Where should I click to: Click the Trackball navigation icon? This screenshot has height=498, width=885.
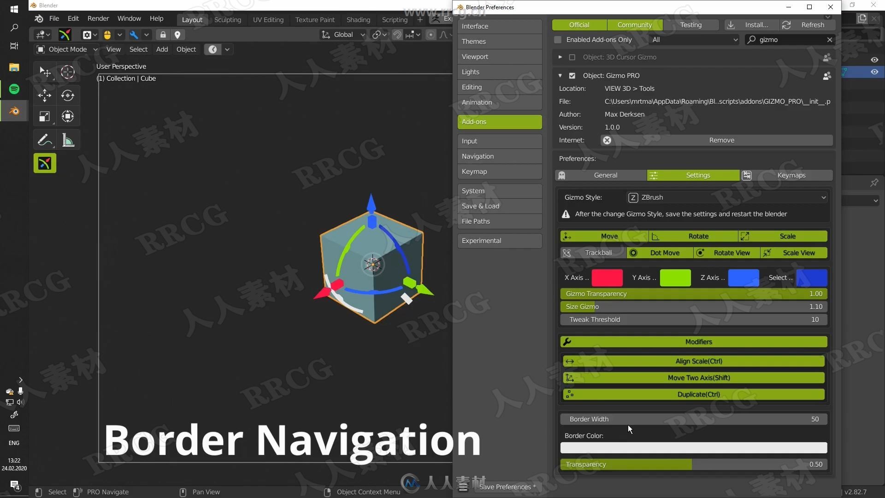[566, 252]
